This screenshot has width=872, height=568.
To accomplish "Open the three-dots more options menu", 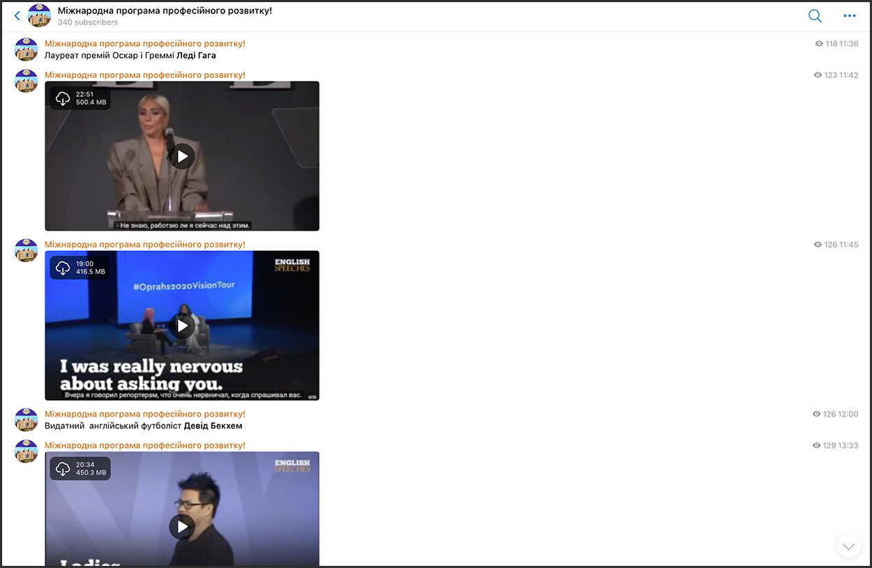I will click(849, 16).
